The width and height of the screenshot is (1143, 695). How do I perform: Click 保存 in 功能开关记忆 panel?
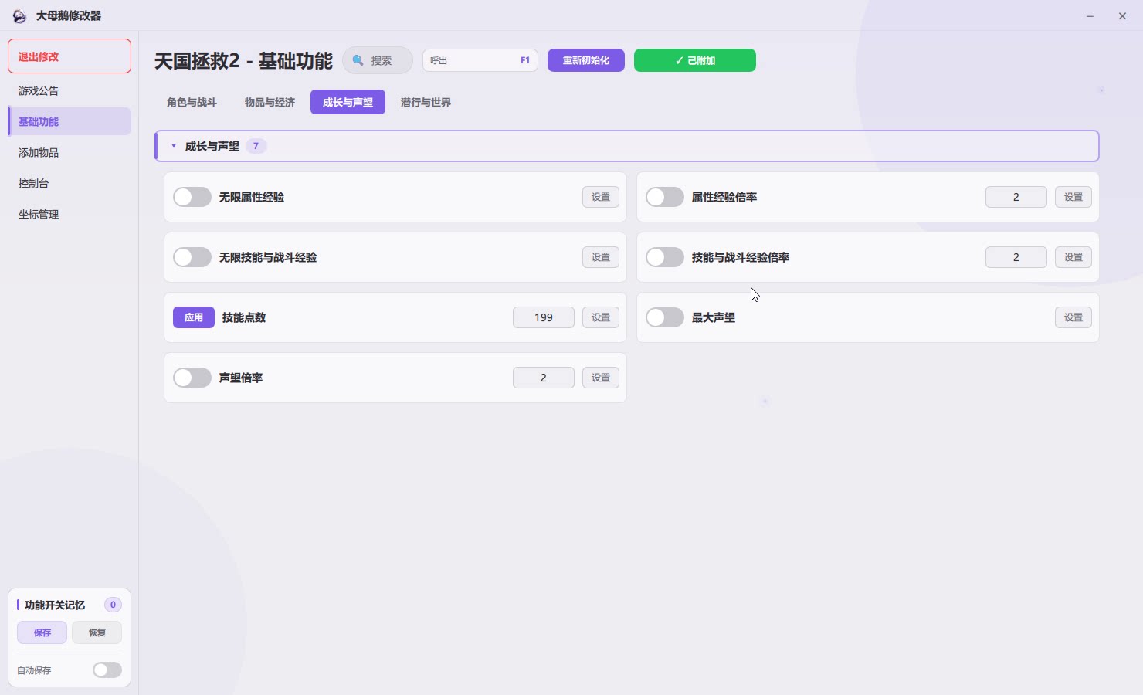42,632
